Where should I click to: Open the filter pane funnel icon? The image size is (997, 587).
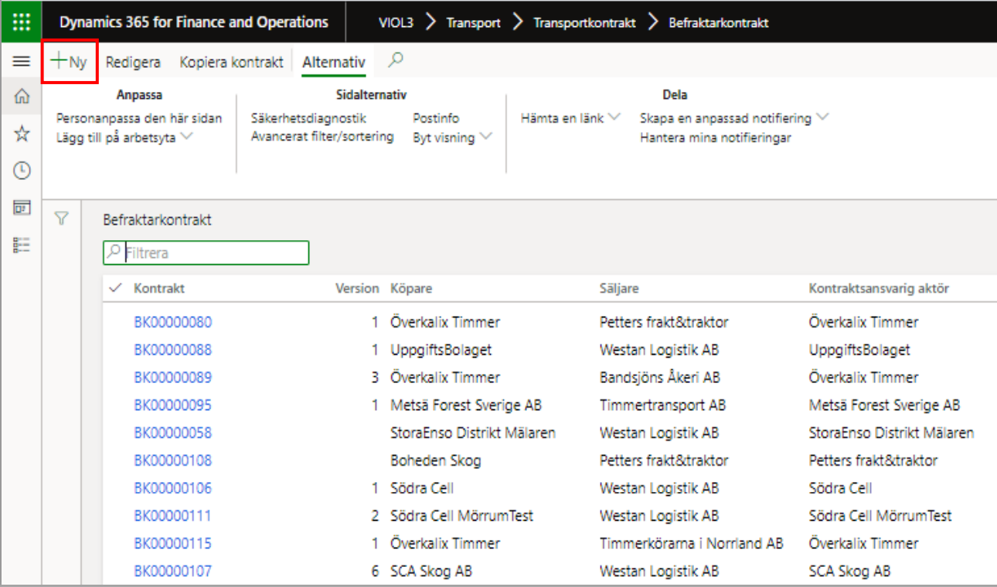pyautogui.click(x=62, y=219)
